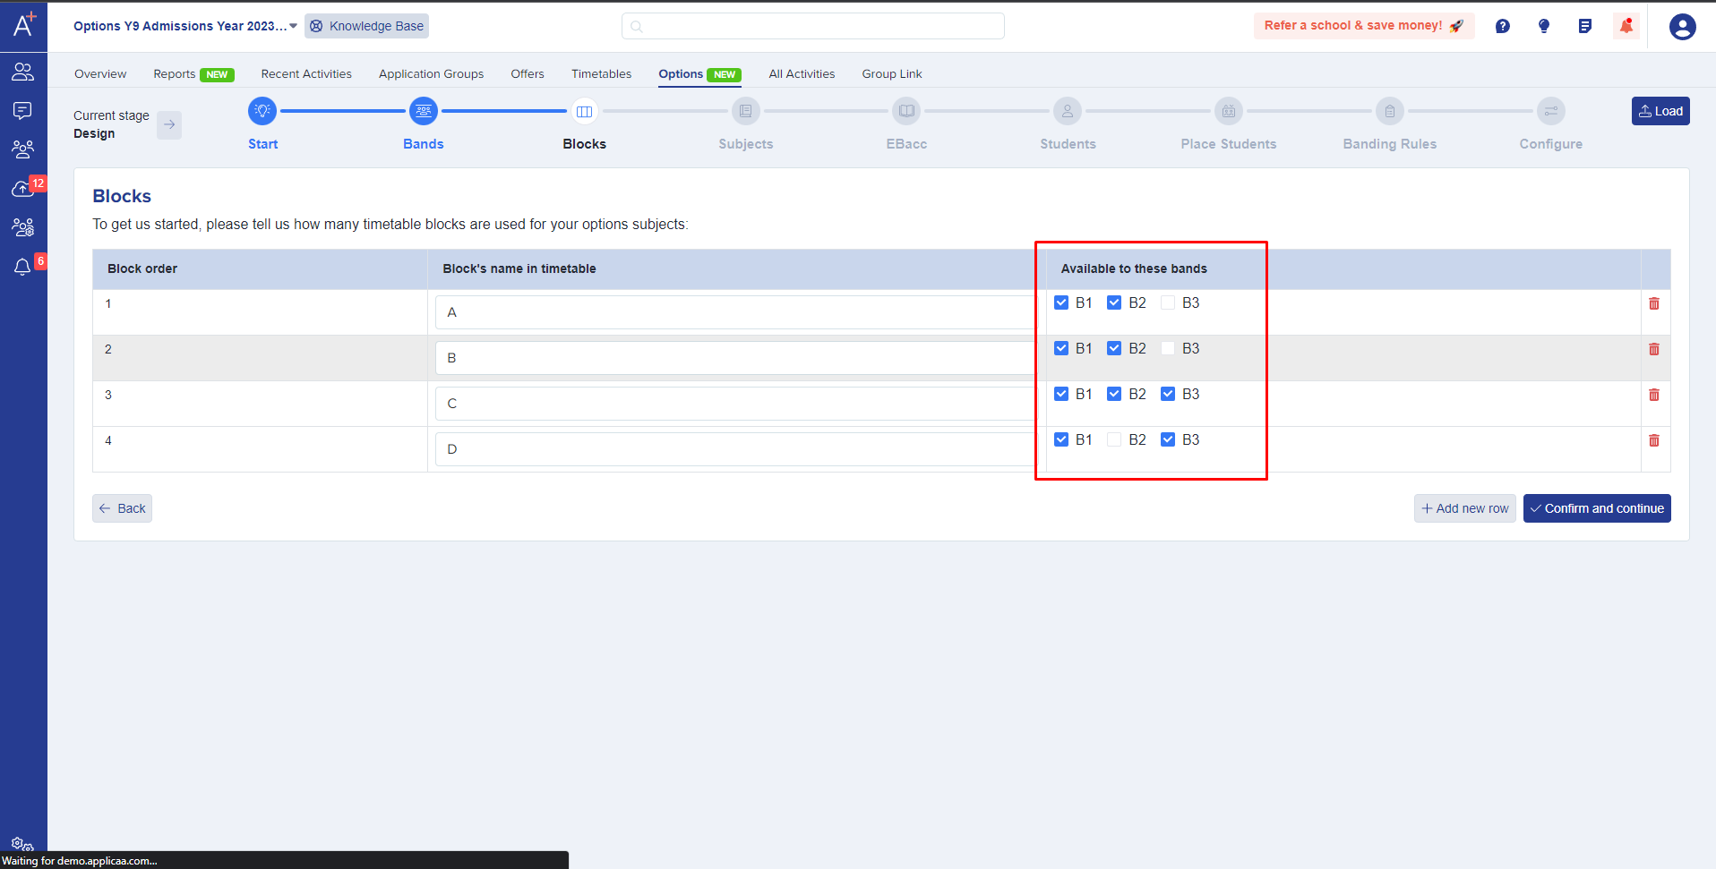Screen dimensions: 1716x869
Task: Expand the Options Y9 Admissions Year dropdown
Action: click(185, 26)
